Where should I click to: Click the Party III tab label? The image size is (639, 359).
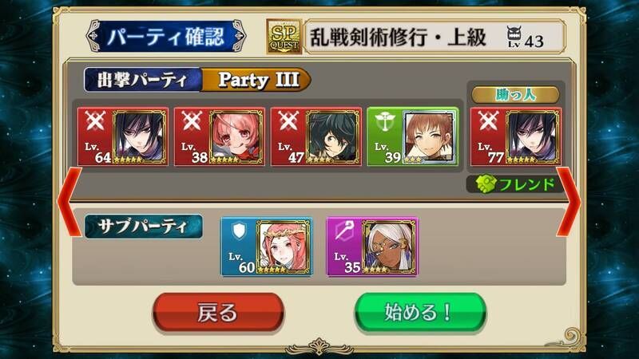coord(258,79)
